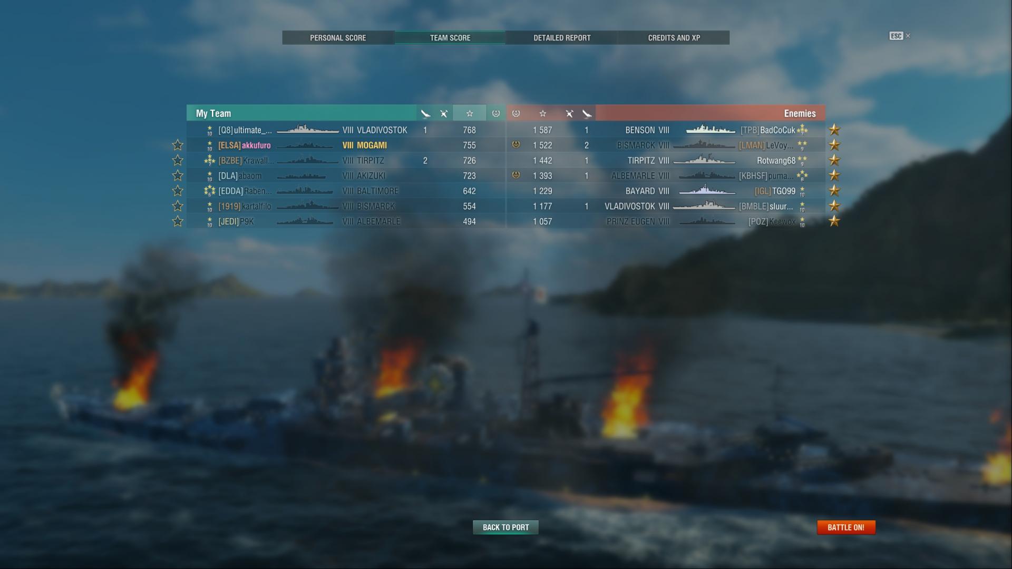Close results screen via ESC button

(x=900, y=36)
